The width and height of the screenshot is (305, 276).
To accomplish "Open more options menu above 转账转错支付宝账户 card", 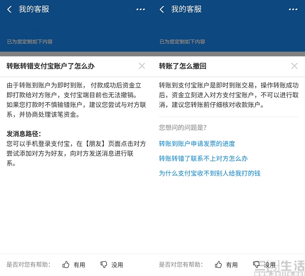I will tap(140, 9).
